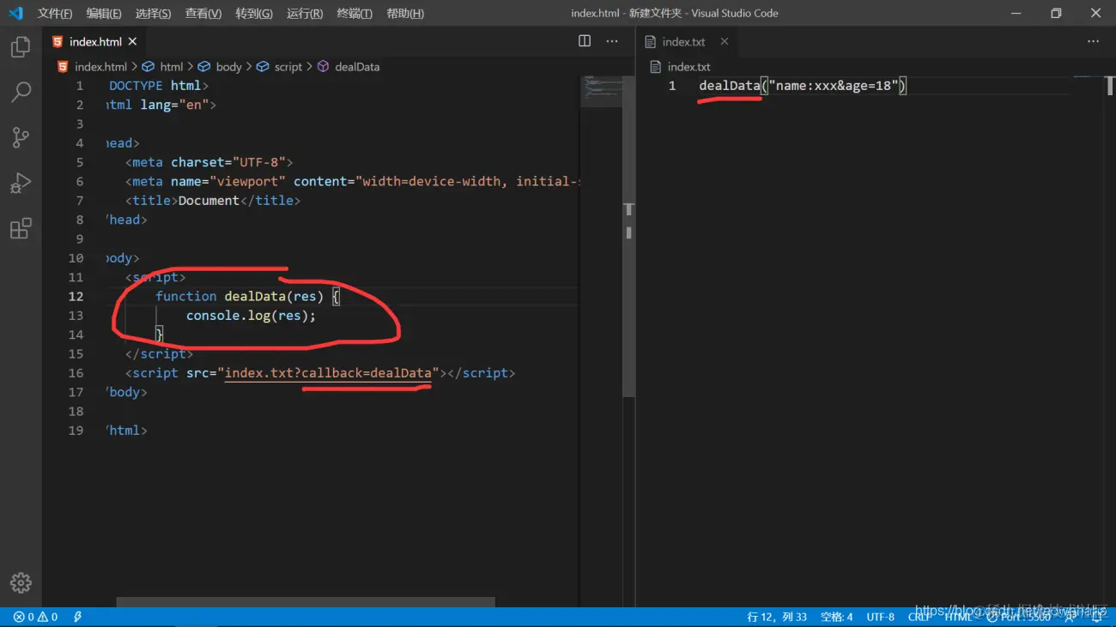
Task: Click the text console.log(res); on line 13
Action: (x=251, y=316)
